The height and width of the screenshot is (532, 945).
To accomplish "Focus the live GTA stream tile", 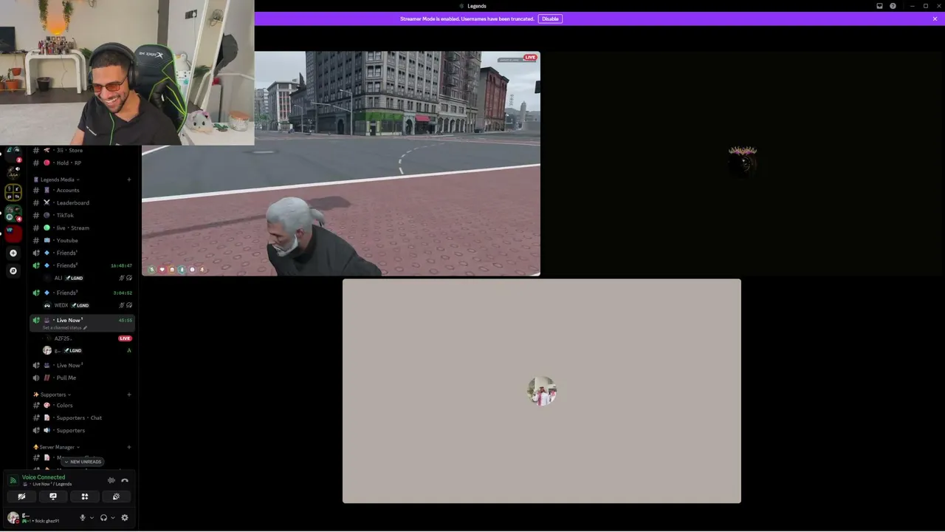I will 341,163.
